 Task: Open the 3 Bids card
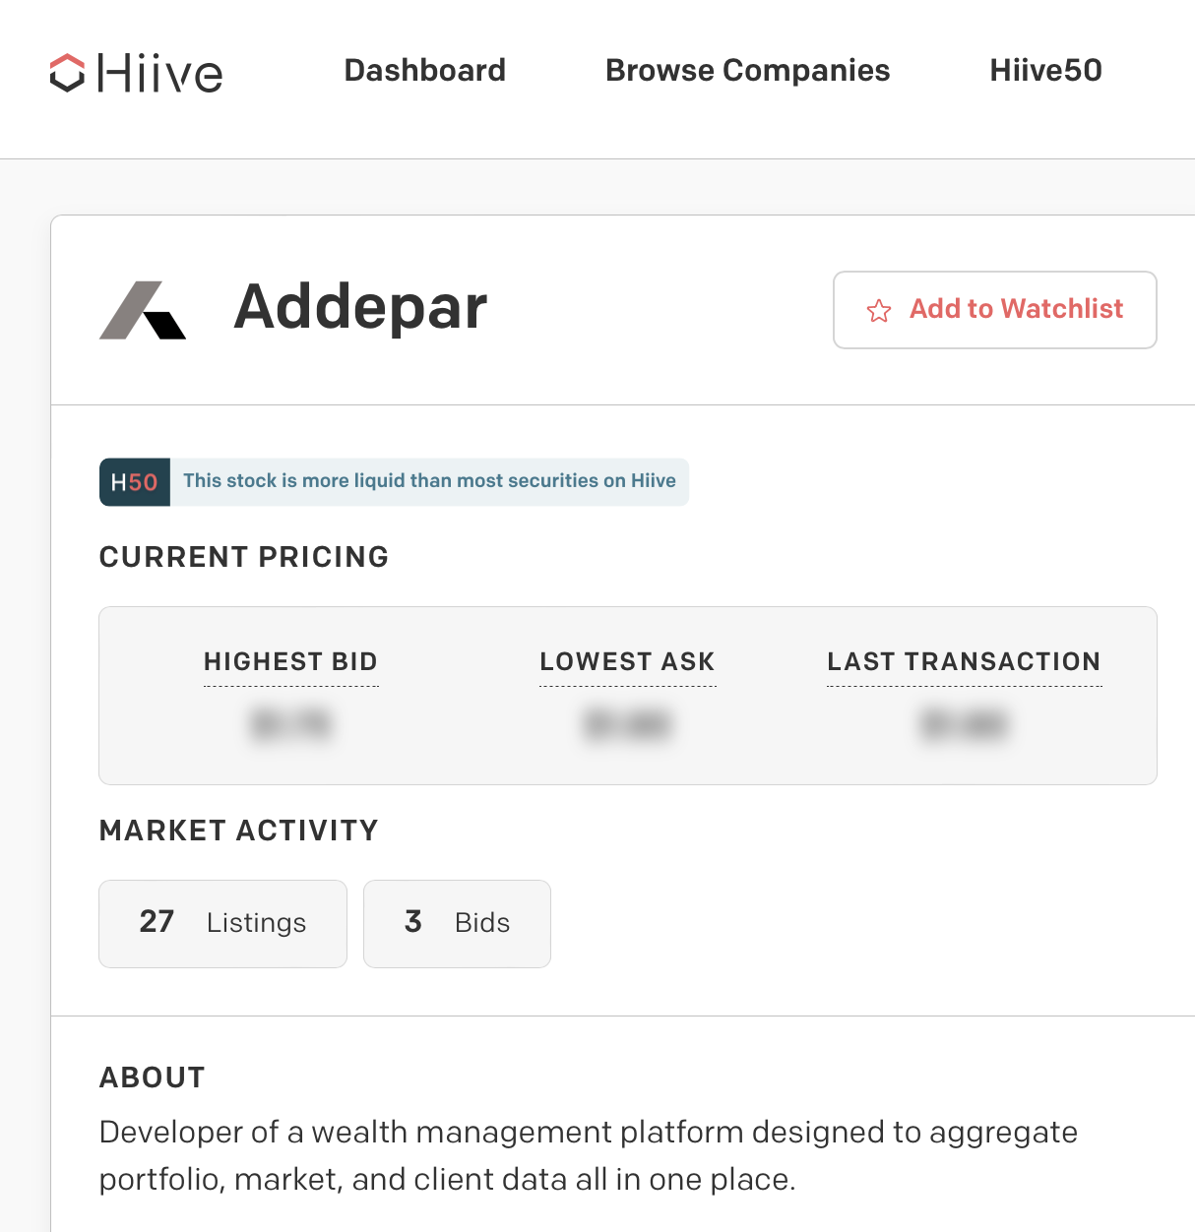click(x=457, y=924)
